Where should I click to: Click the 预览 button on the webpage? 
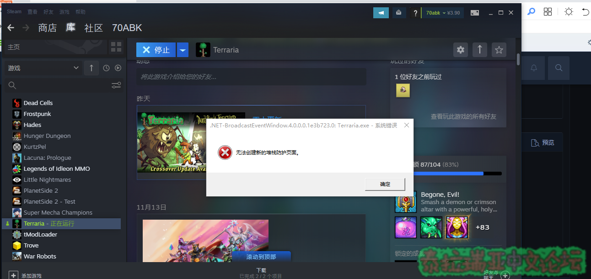tap(543, 143)
